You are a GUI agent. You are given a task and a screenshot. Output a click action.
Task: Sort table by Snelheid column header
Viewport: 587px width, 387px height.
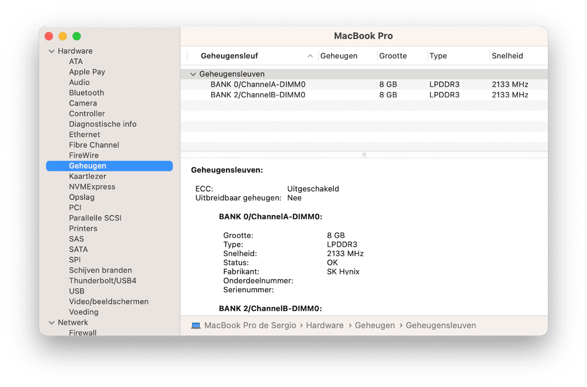507,56
